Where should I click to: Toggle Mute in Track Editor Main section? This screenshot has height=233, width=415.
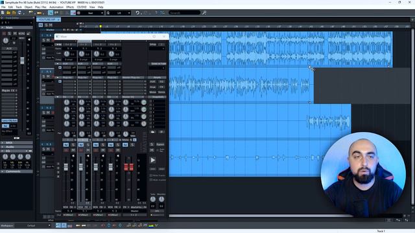click(15, 34)
